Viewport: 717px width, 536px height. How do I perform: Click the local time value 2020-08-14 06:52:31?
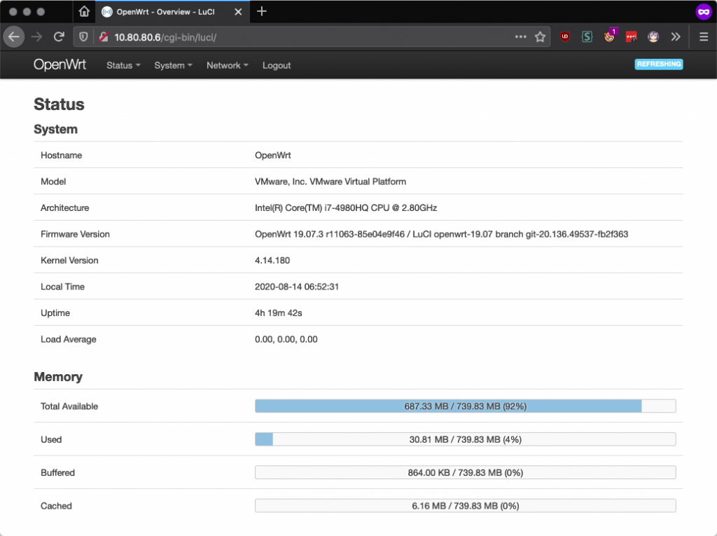tap(297, 287)
